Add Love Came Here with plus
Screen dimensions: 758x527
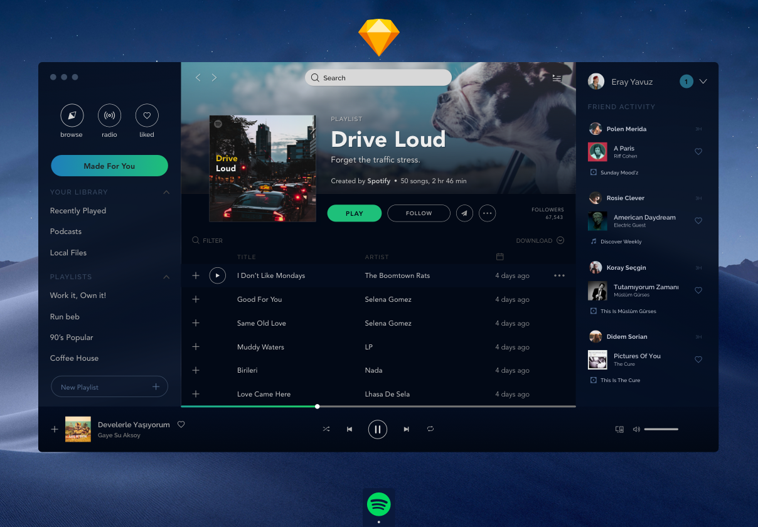pos(196,394)
